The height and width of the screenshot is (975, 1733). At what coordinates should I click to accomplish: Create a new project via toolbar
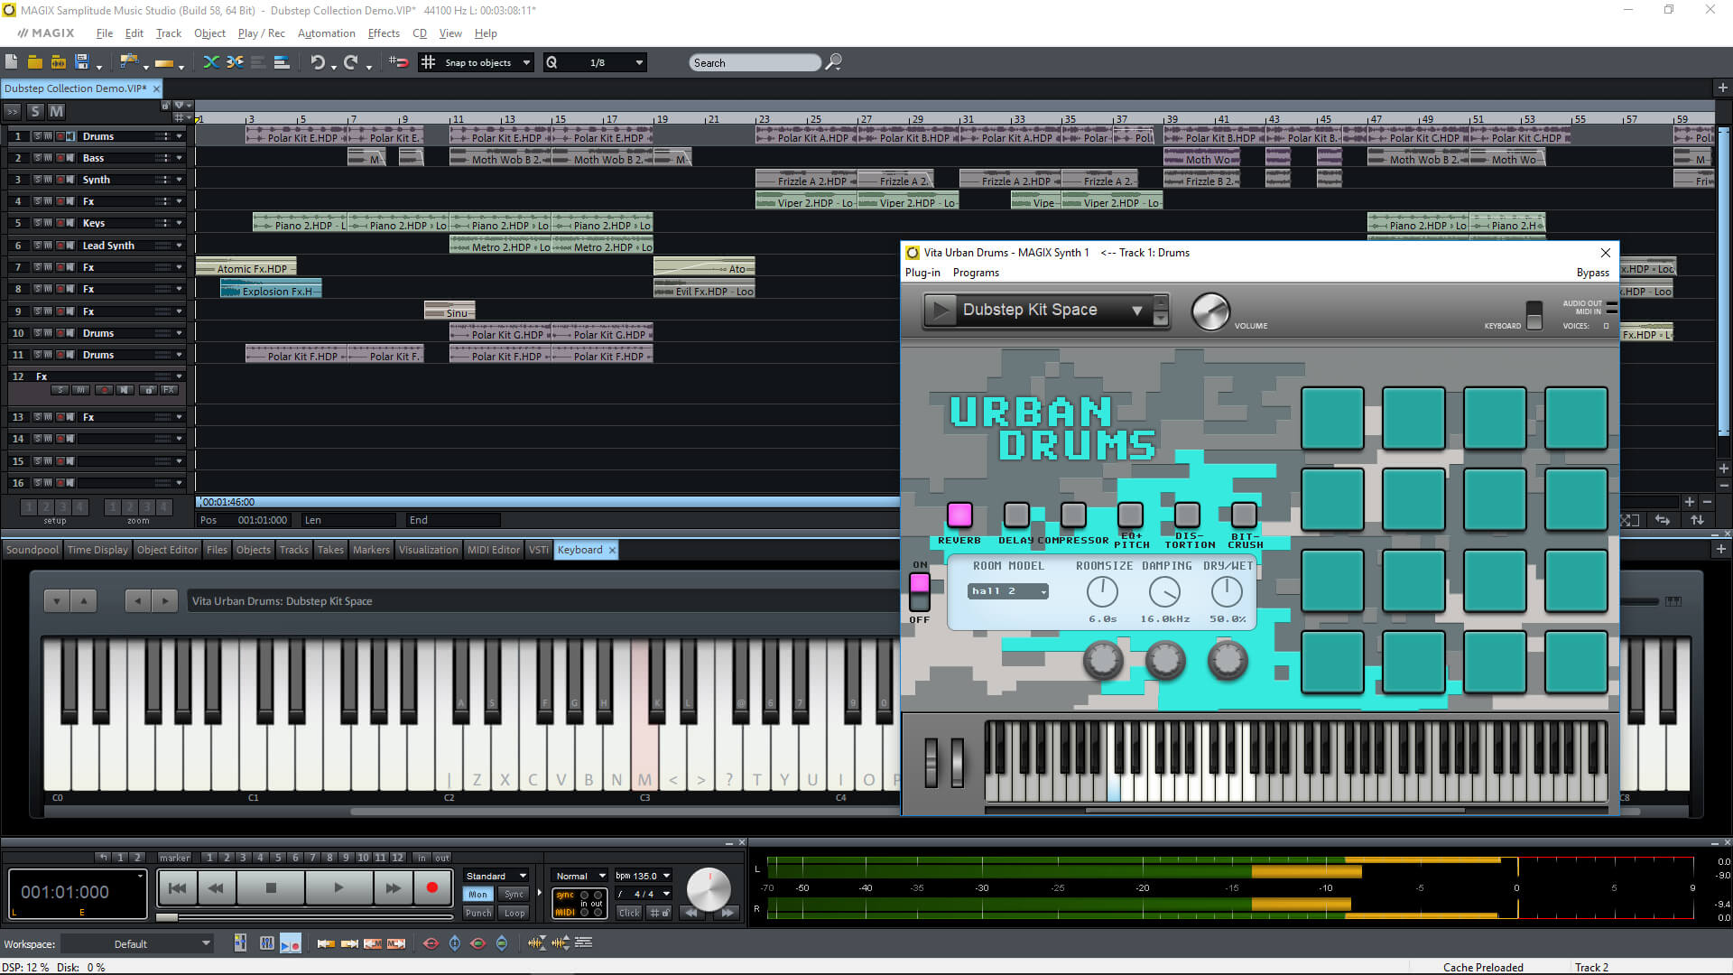click(11, 62)
